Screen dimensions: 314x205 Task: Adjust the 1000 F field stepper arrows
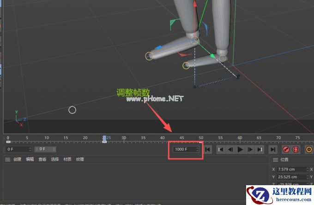pos(197,149)
